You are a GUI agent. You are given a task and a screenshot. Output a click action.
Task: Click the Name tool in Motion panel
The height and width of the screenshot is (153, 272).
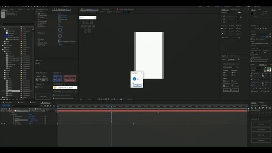point(239,28)
